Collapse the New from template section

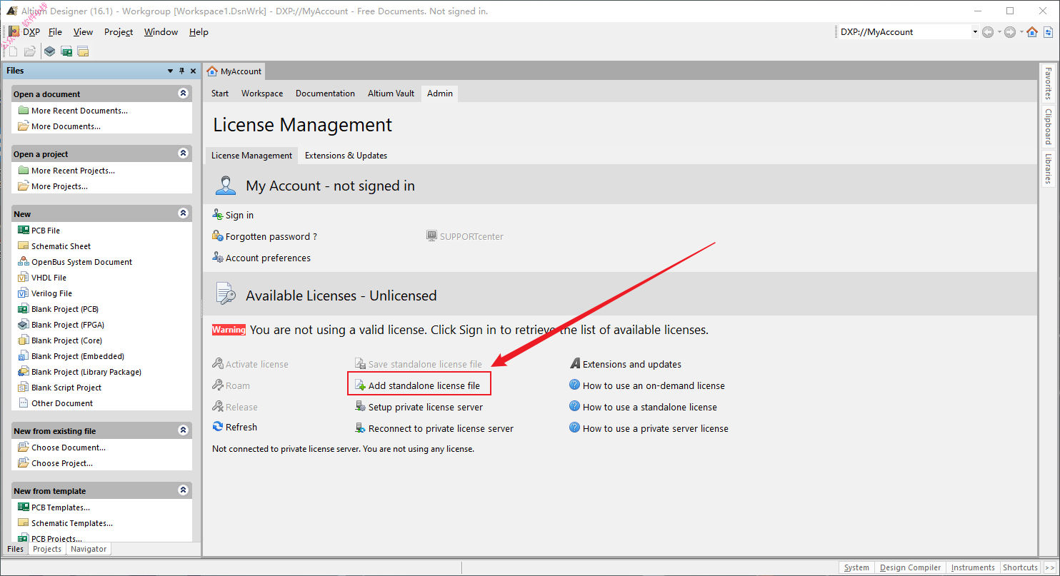184,490
